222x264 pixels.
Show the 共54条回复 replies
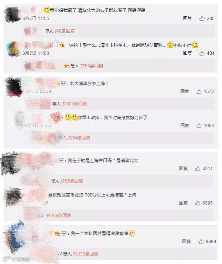pyautogui.click(x=79, y=138)
